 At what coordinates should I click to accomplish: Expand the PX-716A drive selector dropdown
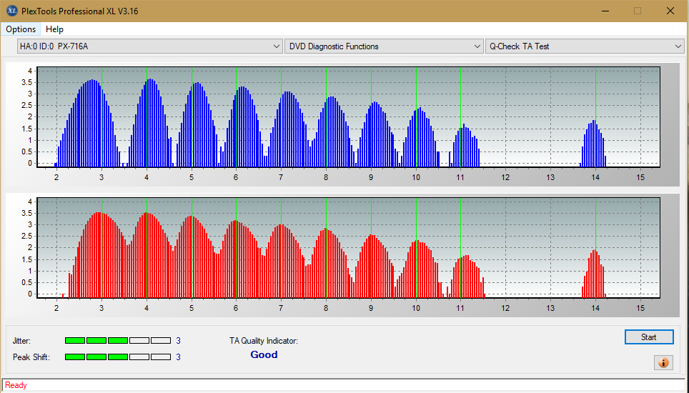tap(149, 46)
